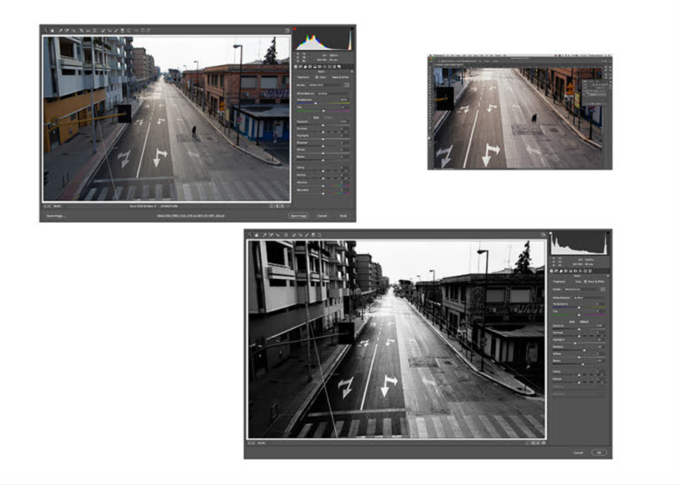Open the Black & White Mix panel in the black-and-white Camera Raw window
Viewport: 679px width, 485px height.
(566, 271)
